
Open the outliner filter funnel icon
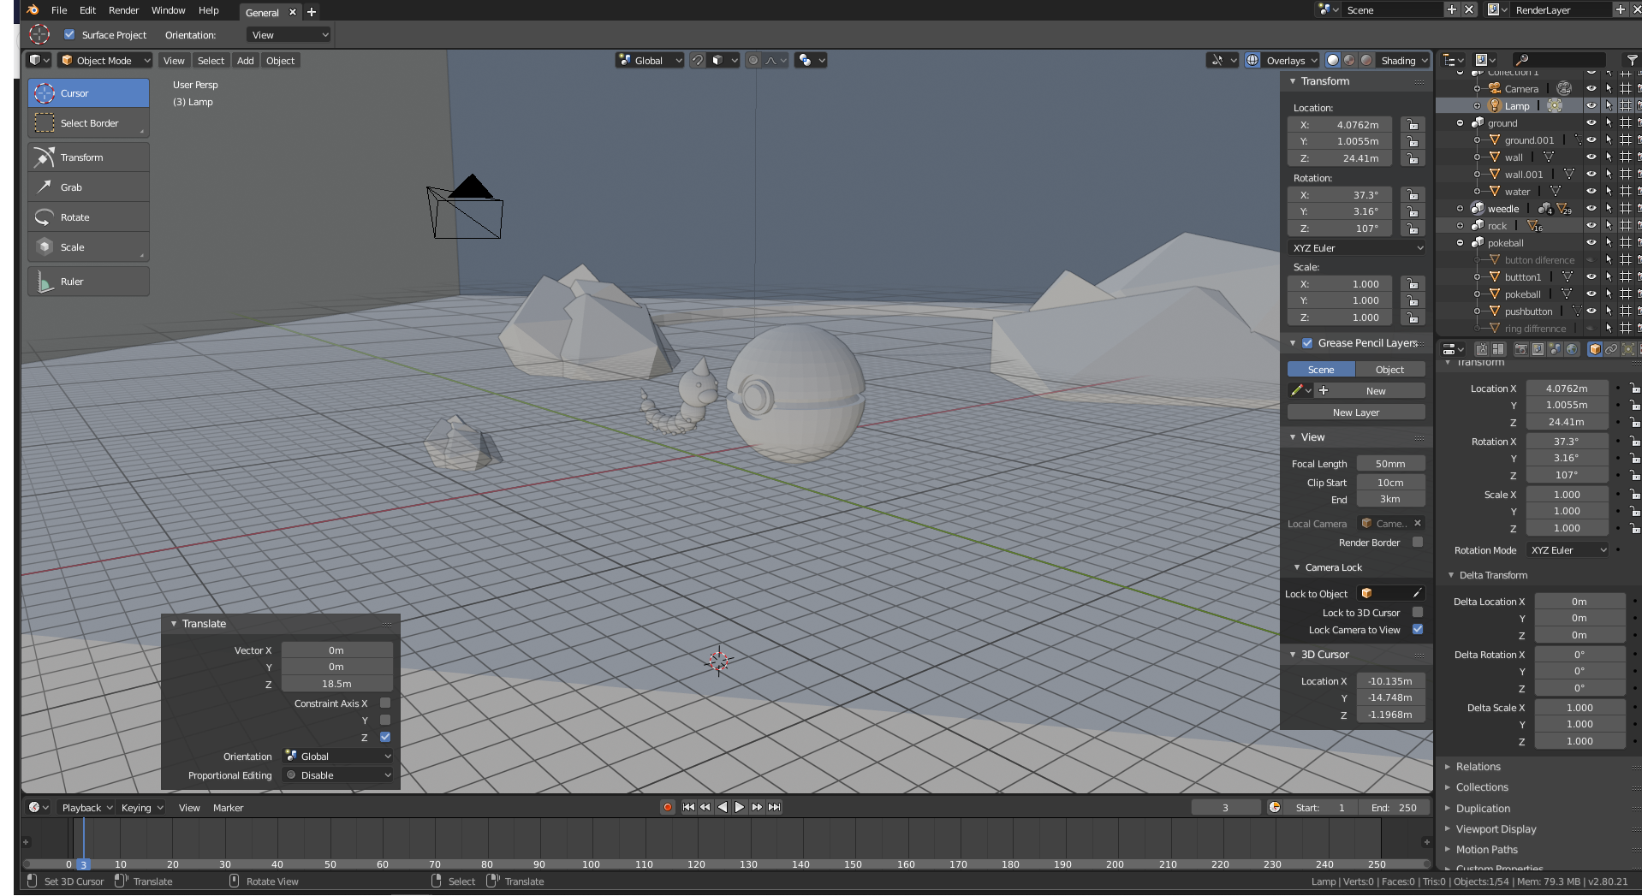pyautogui.click(x=1632, y=60)
